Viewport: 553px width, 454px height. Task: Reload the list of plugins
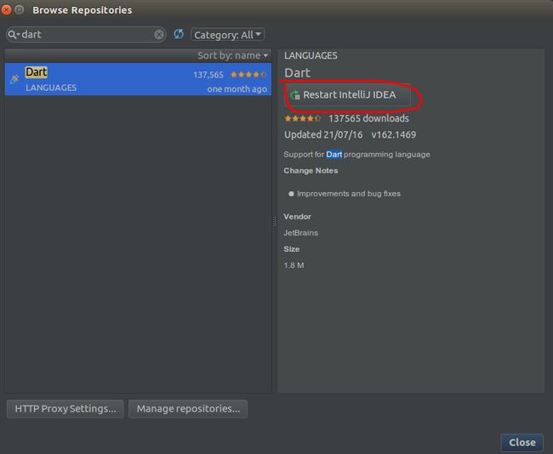coord(179,34)
